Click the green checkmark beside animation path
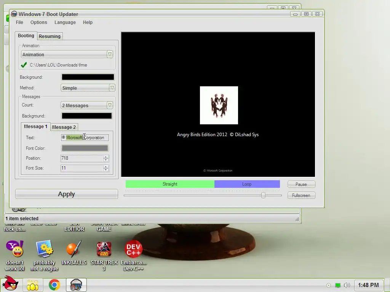Image resolution: width=390 pixels, height=292 pixels. pos(24,65)
